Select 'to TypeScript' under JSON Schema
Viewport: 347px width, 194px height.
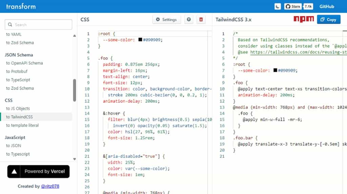point(18,80)
